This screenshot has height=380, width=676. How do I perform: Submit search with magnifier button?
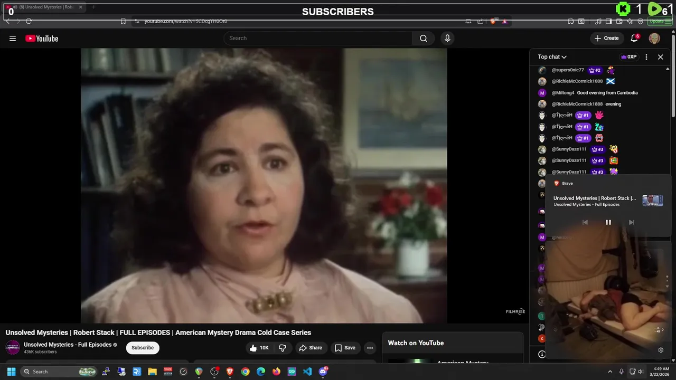(424, 38)
